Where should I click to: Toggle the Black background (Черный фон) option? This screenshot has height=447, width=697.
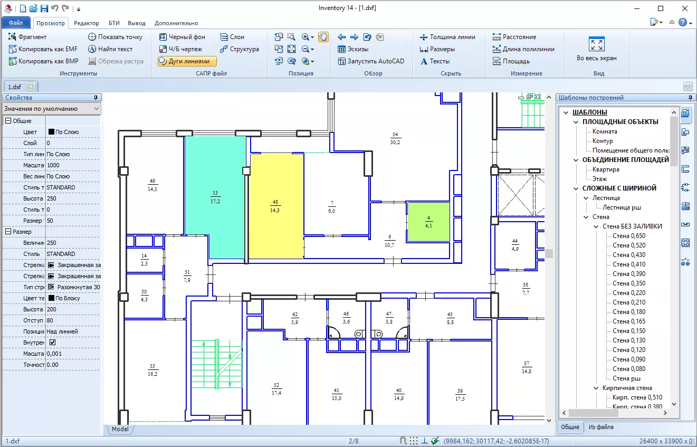click(x=182, y=37)
